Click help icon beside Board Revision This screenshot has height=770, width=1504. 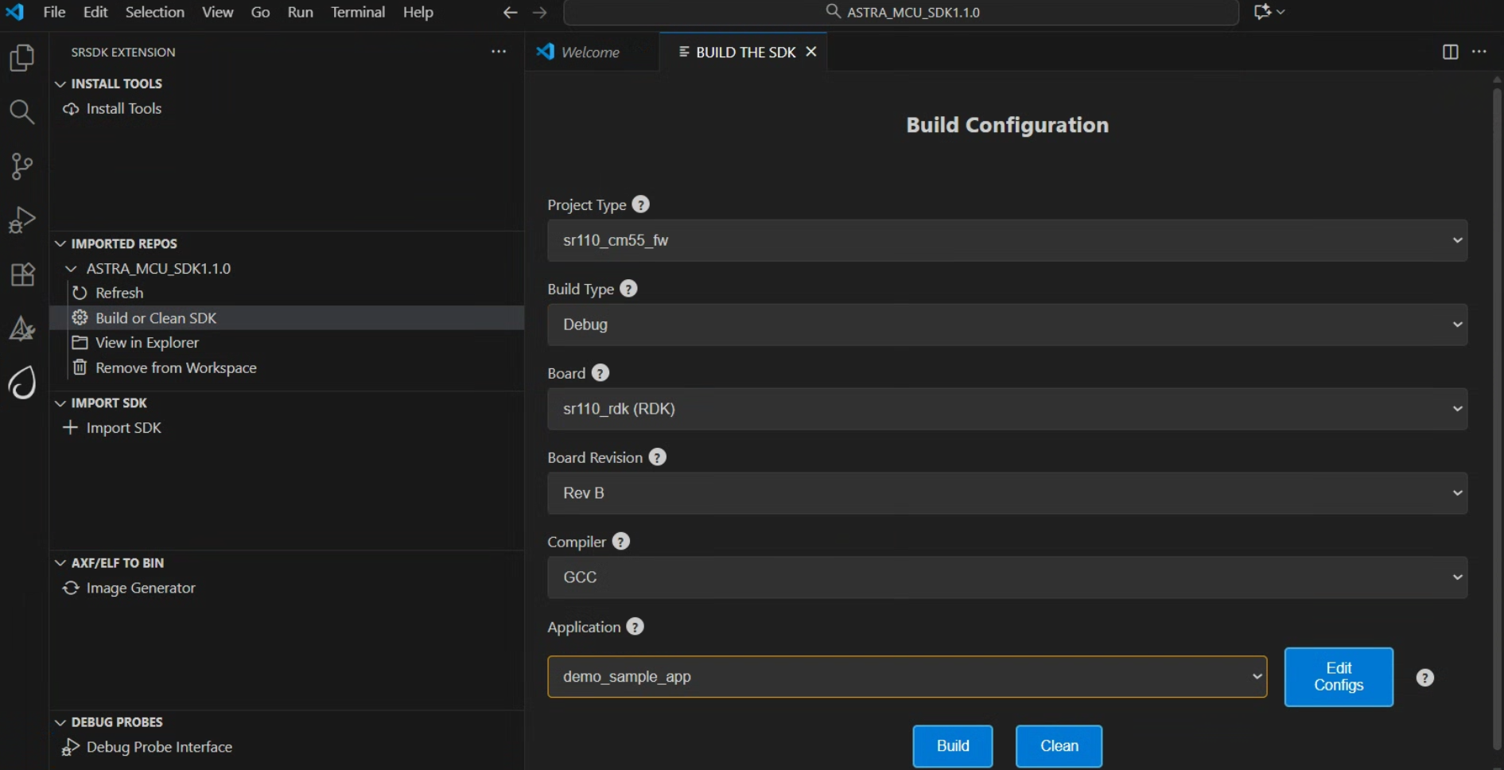tap(657, 457)
